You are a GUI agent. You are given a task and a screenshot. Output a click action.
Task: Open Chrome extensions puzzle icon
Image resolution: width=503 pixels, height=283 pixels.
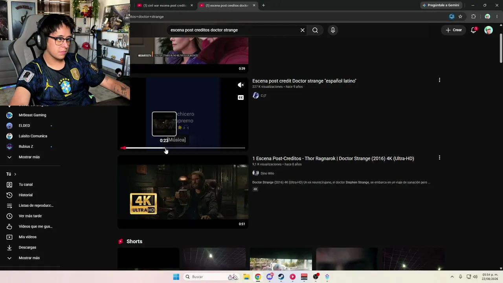474,17
